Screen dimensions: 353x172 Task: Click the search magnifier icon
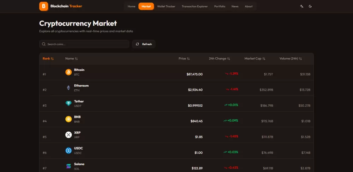pos(44,44)
